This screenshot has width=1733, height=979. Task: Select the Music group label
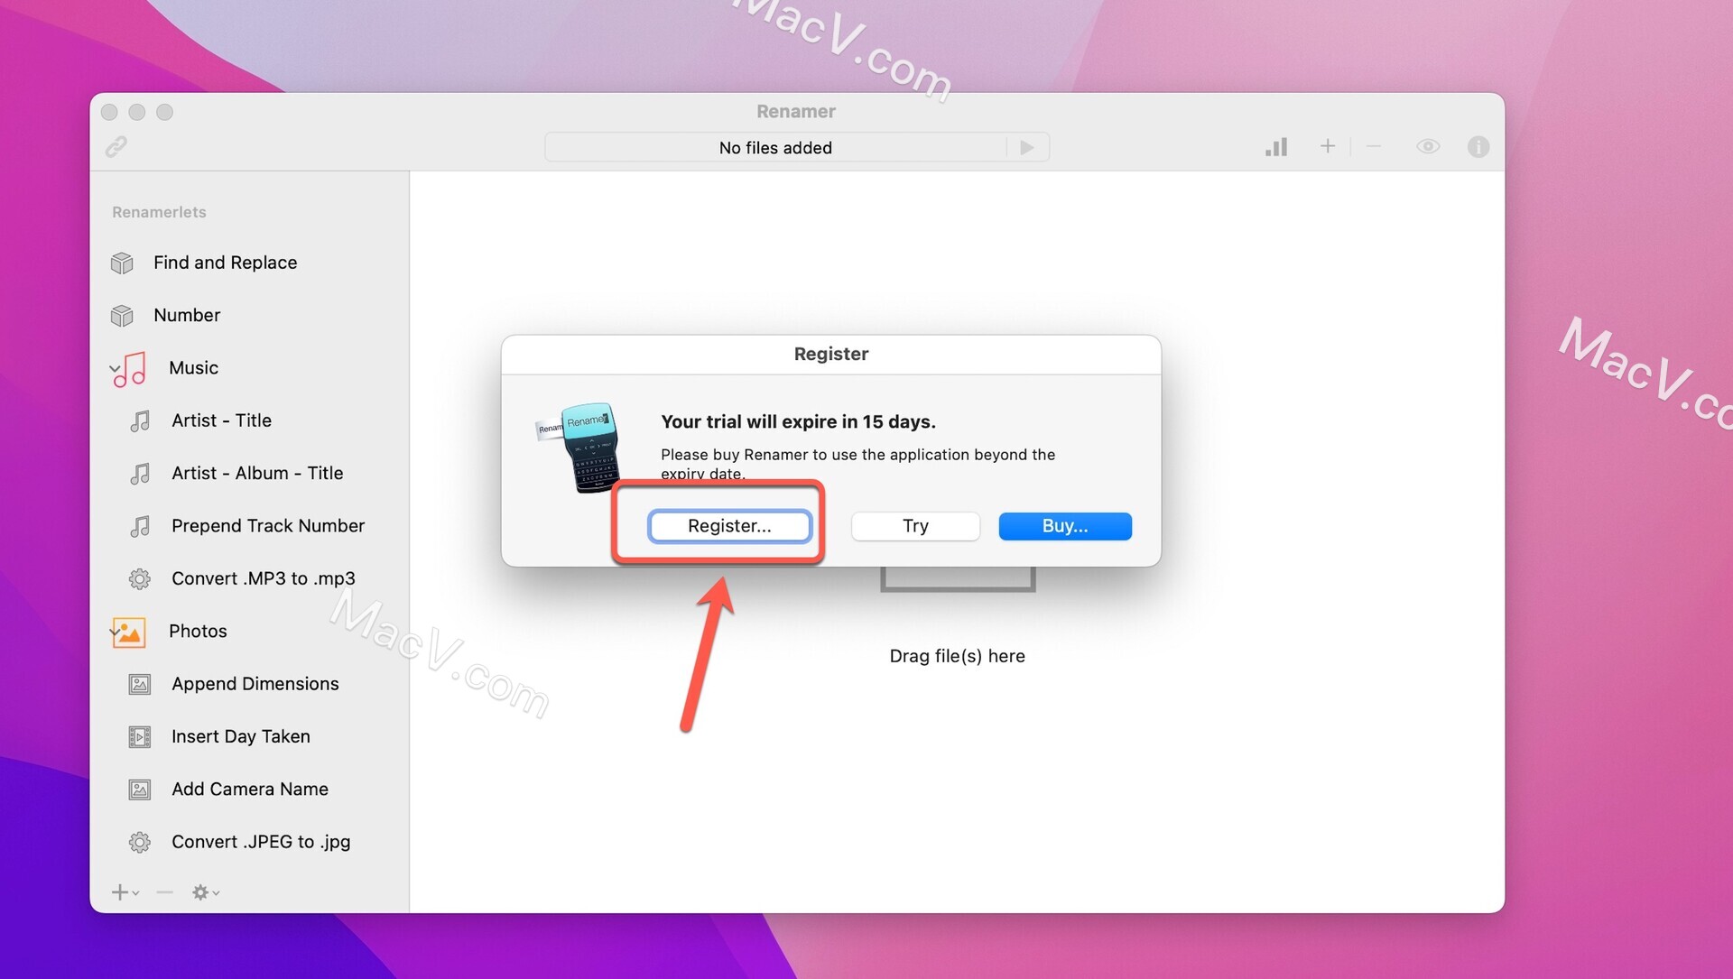193,368
